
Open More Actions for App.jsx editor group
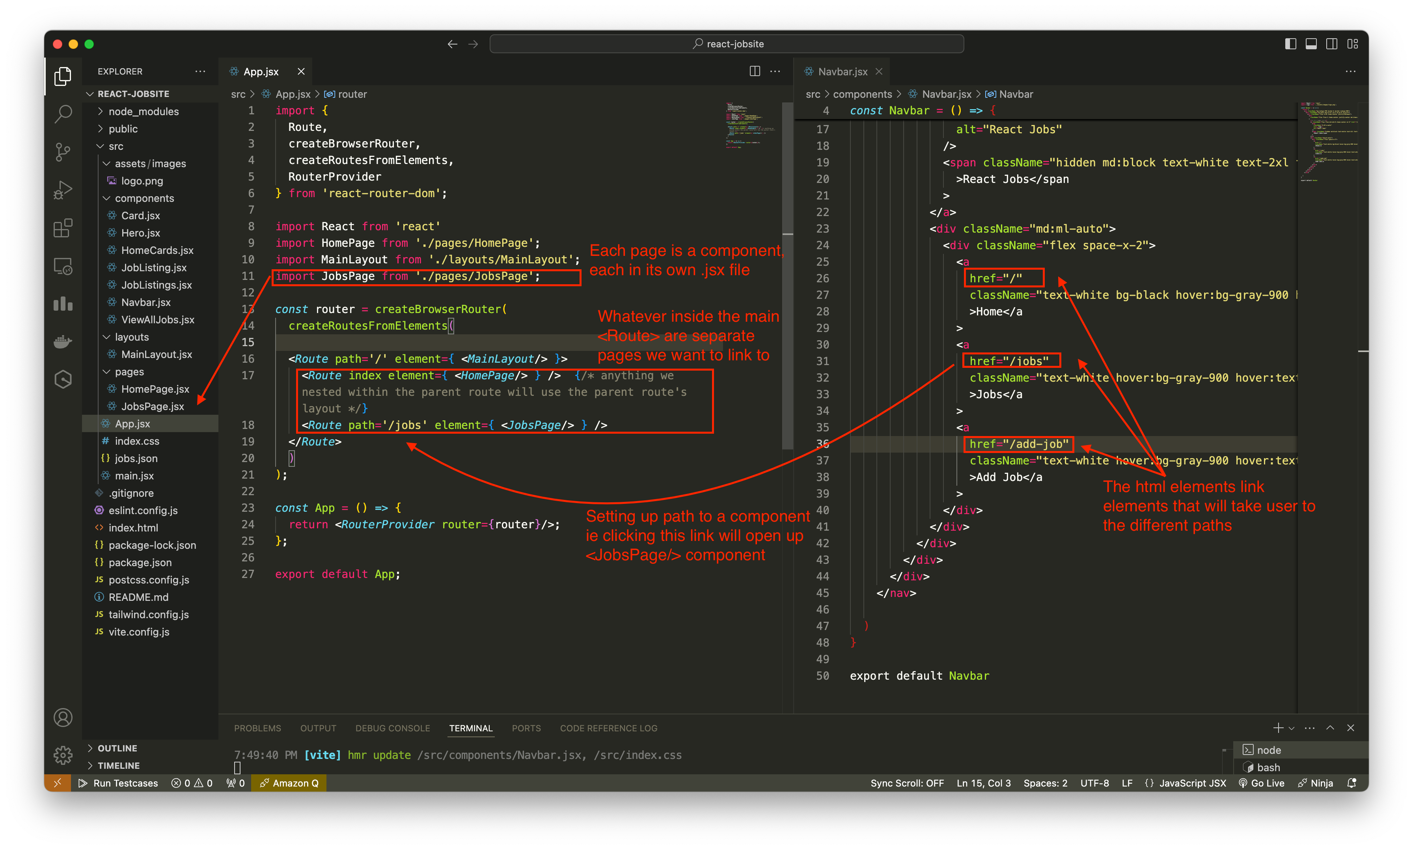(775, 71)
